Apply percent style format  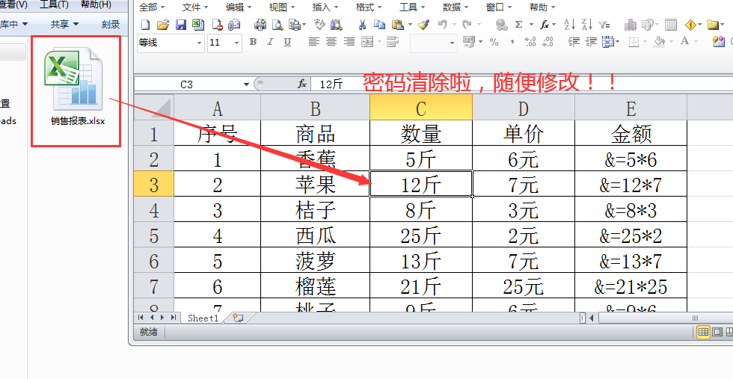(x=494, y=42)
